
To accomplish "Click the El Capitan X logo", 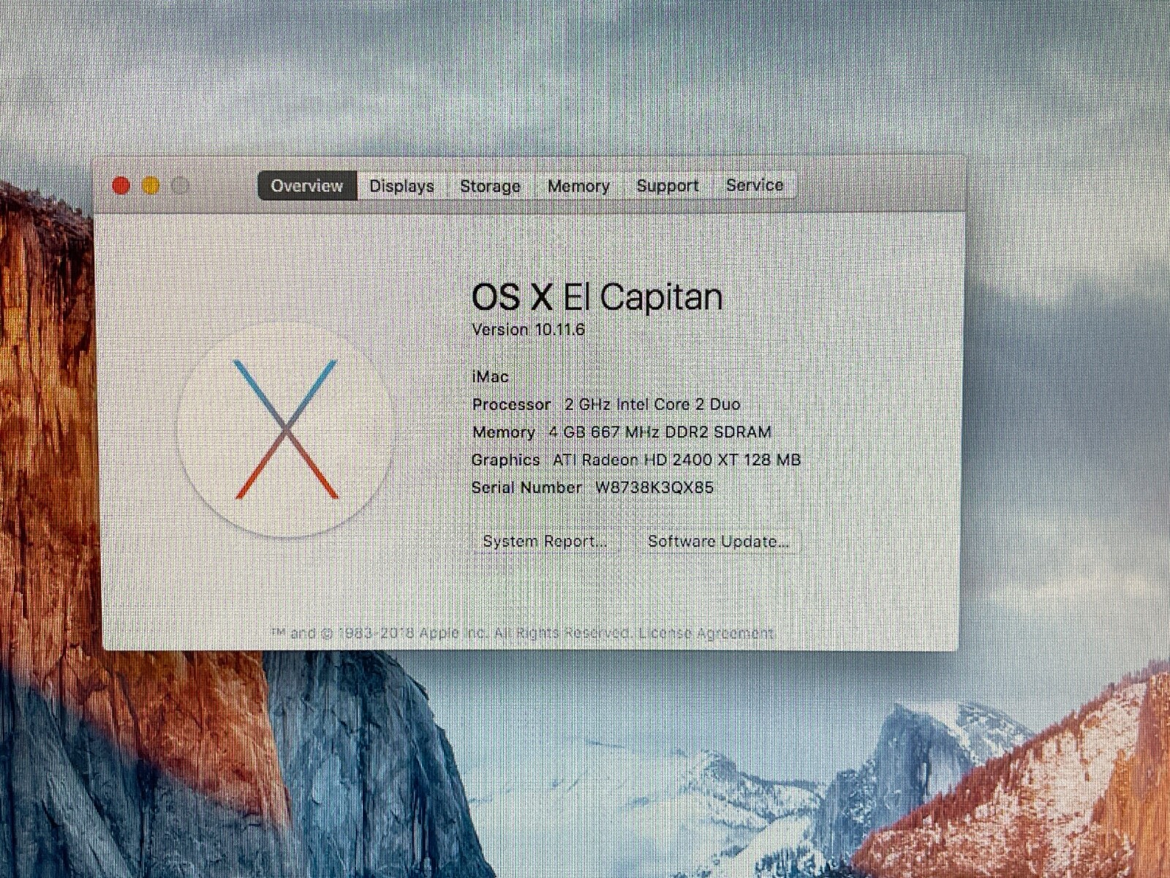I will click(286, 430).
